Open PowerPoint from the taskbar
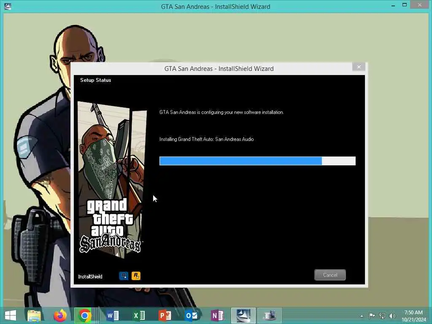Image resolution: width=432 pixels, height=324 pixels. (165, 316)
